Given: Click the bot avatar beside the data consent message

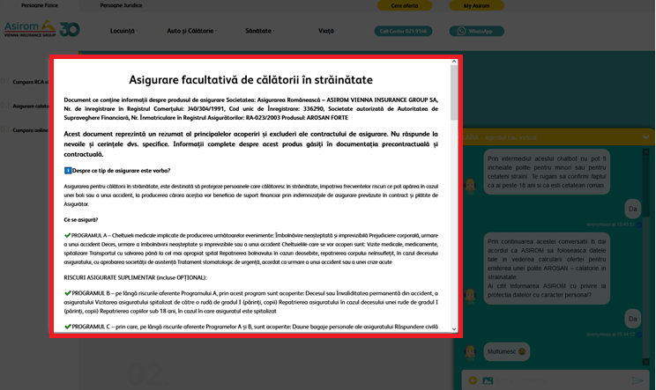Looking at the screenshot, I should click(x=470, y=296).
